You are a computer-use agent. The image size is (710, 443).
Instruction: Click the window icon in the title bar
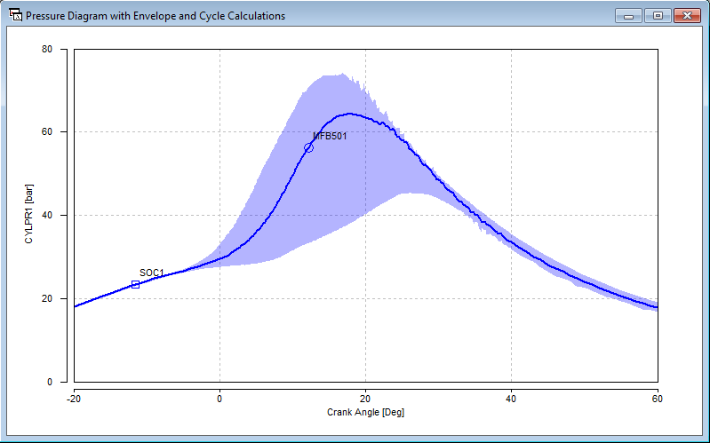(x=15, y=16)
